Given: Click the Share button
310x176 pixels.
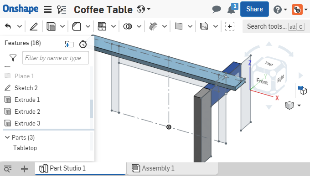Looking at the screenshot, I should click(x=254, y=9).
